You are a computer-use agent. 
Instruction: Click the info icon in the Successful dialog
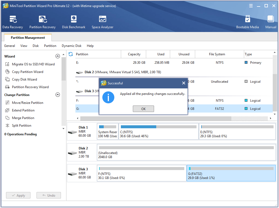pyautogui.click(x=108, y=97)
